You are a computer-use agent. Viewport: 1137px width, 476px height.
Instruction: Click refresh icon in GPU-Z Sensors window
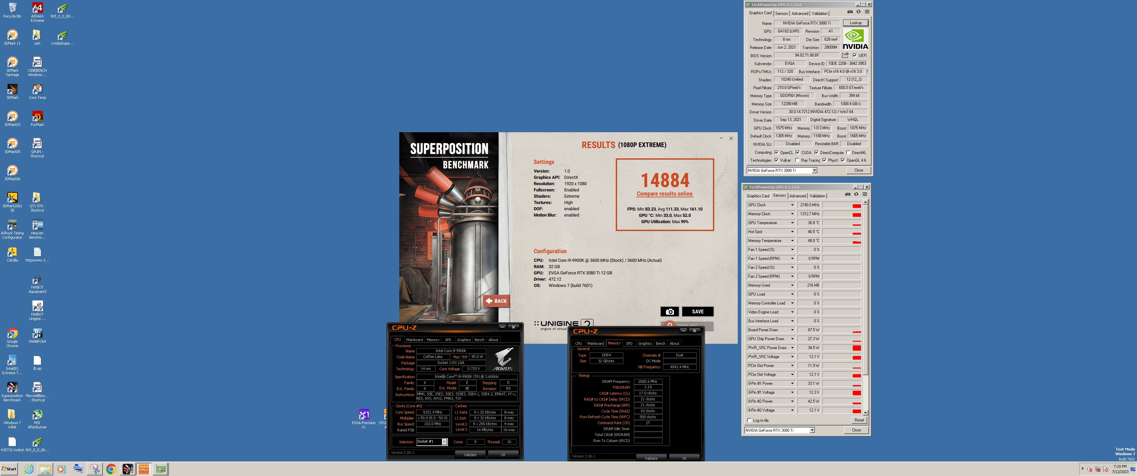tap(856, 194)
